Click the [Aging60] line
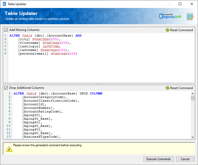This screenshot has width=198, height=165. [x=32, y=122]
